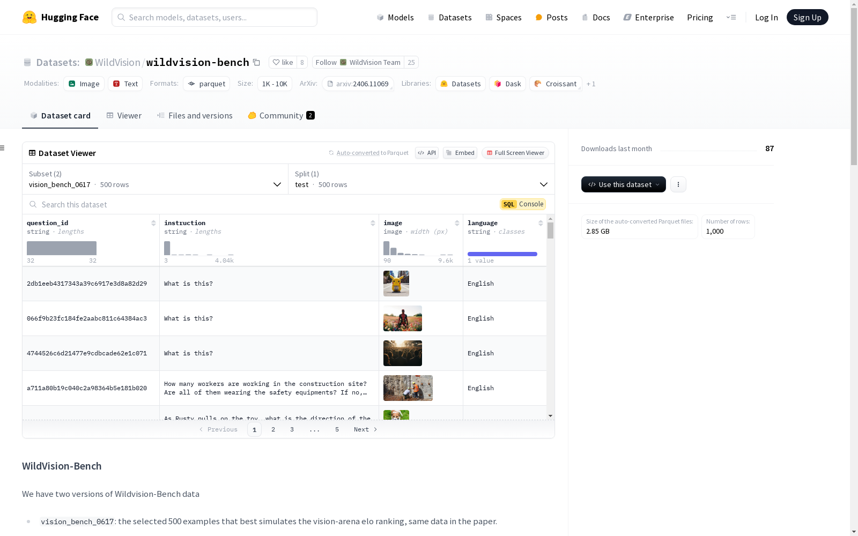Sort the language column
This screenshot has height=536, width=858.
click(541, 223)
